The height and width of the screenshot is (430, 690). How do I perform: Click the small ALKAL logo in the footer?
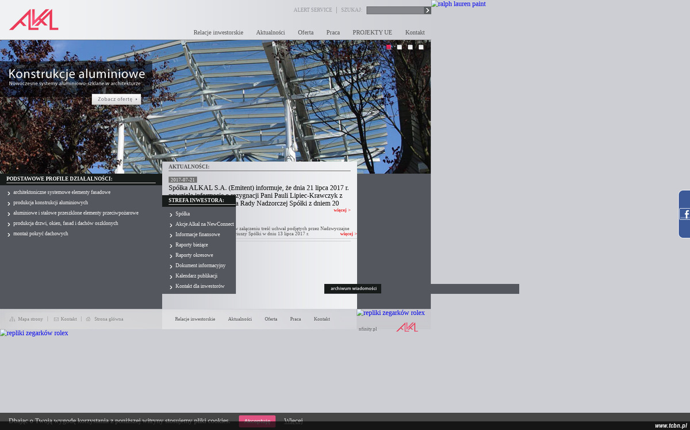tap(407, 327)
